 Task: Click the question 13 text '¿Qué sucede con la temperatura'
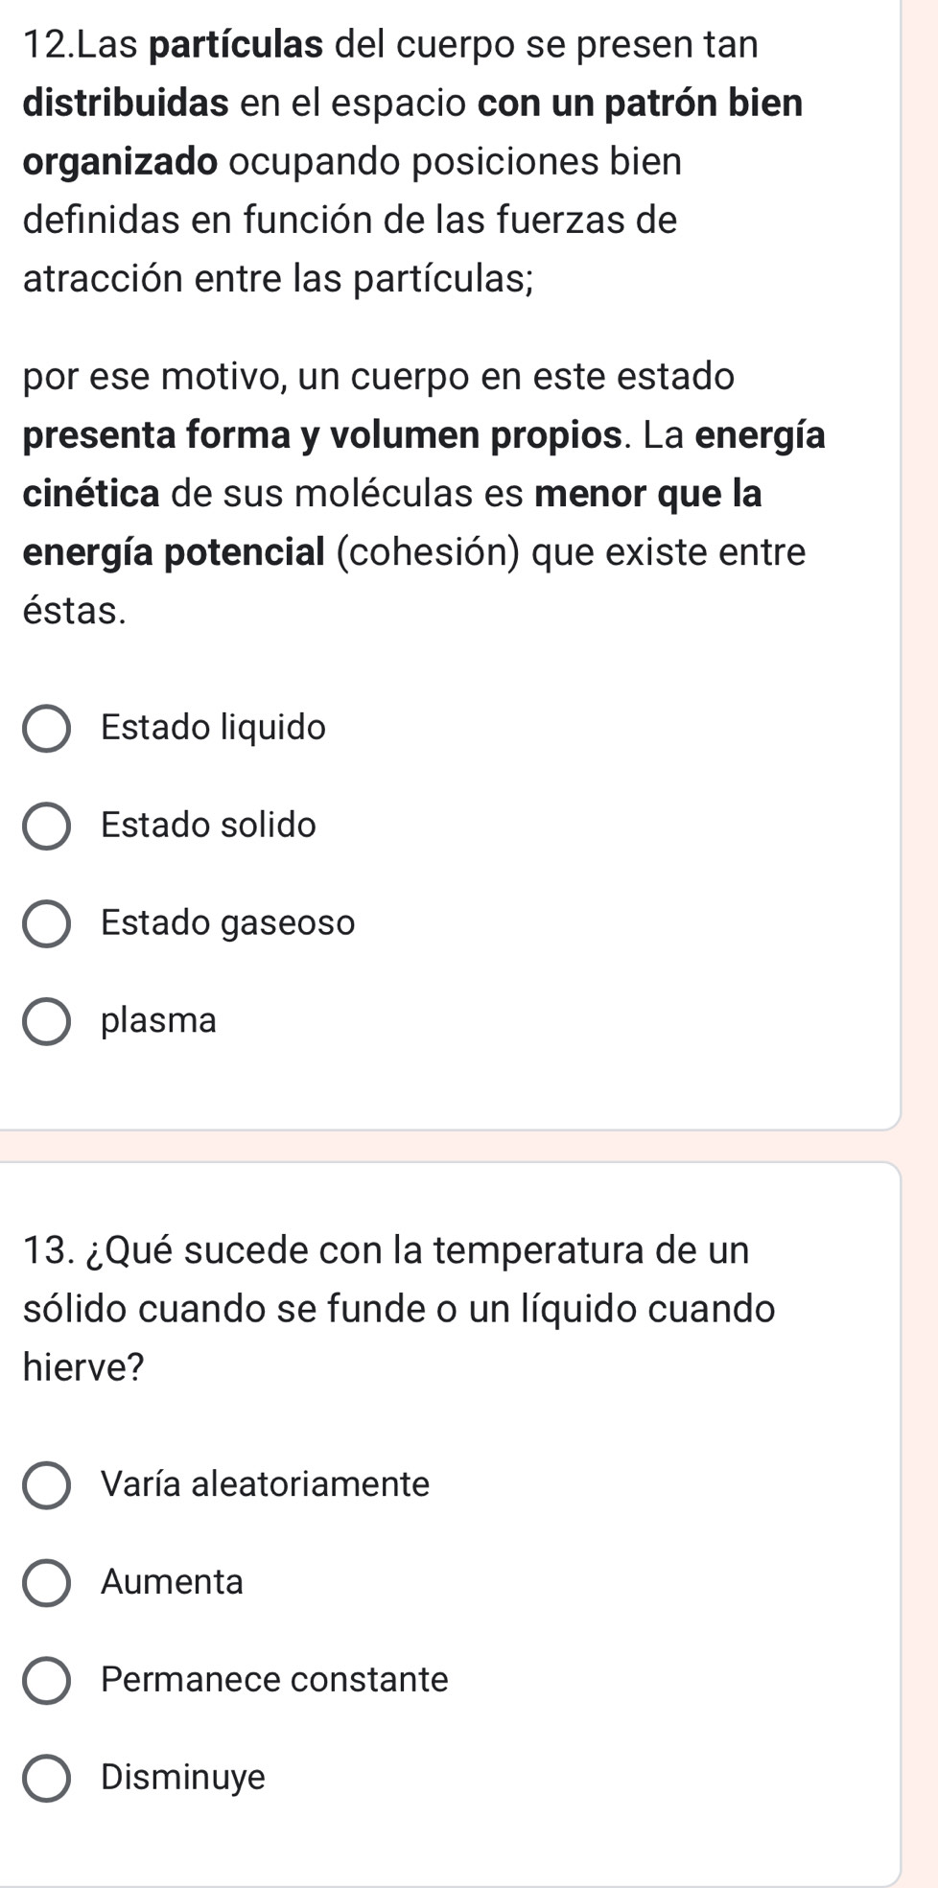coord(387,1250)
